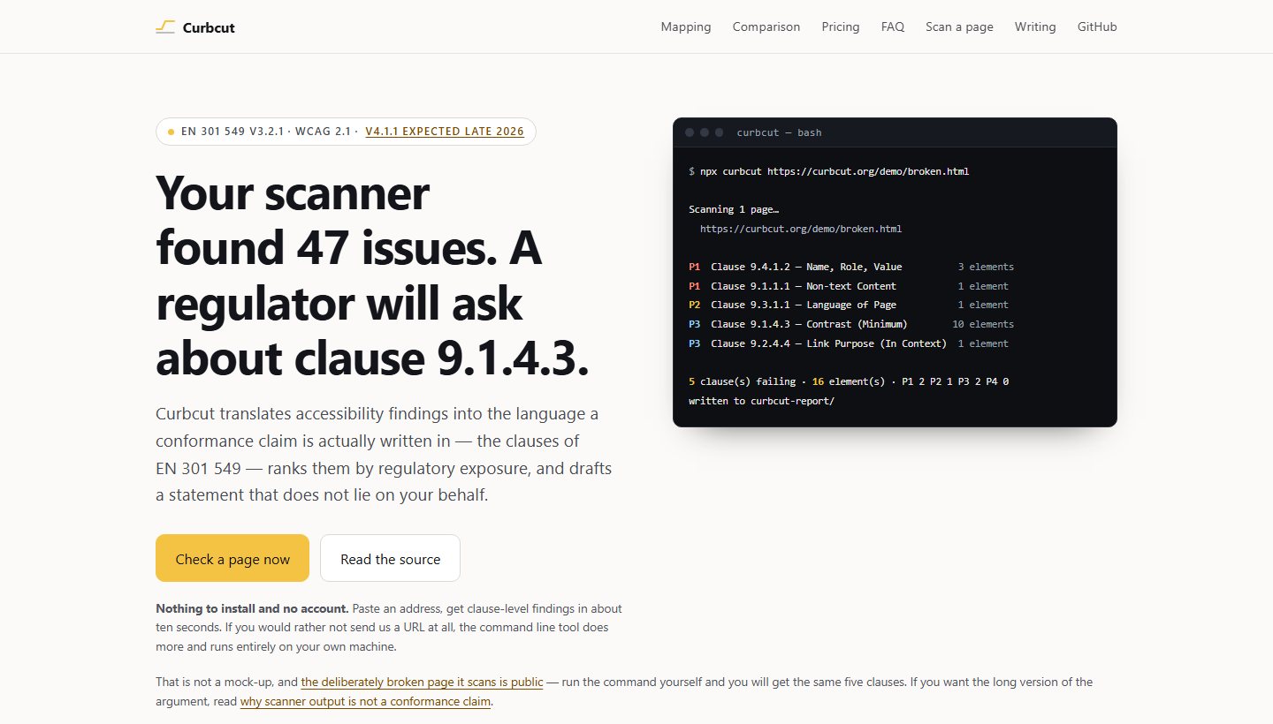
Task: Click the '10 elements' count in terminal
Action: pos(983,324)
